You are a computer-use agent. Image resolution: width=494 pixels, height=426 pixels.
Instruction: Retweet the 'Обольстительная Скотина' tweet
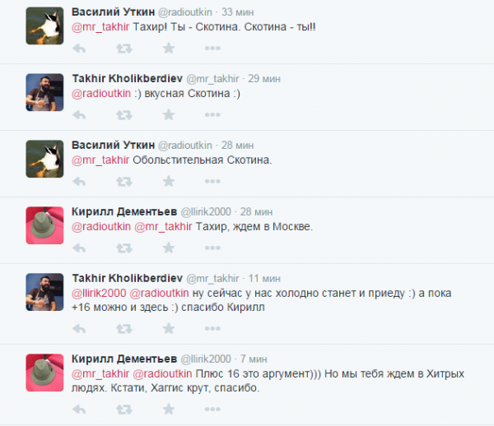pos(124,182)
